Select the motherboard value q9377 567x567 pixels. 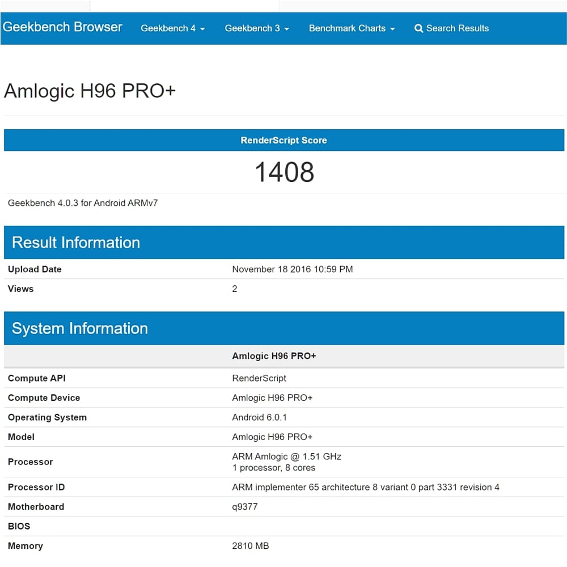tap(245, 506)
